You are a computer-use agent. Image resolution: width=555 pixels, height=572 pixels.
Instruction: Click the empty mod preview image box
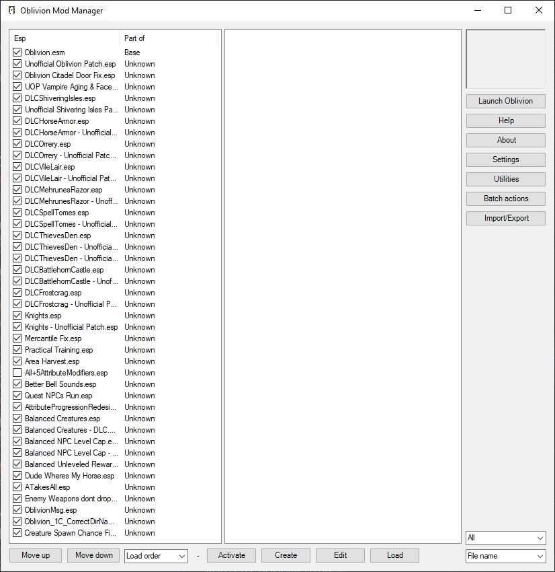(x=505, y=59)
